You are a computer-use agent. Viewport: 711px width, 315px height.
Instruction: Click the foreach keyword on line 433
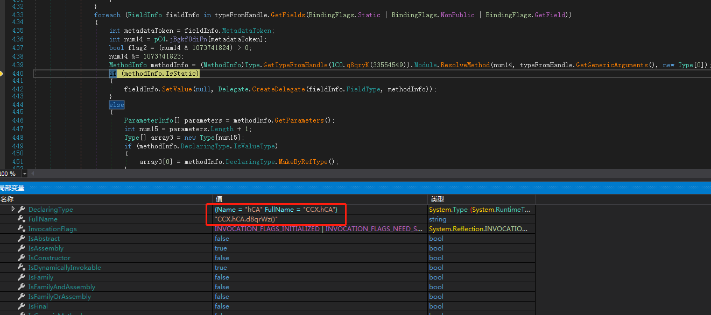tap(107, 15)
